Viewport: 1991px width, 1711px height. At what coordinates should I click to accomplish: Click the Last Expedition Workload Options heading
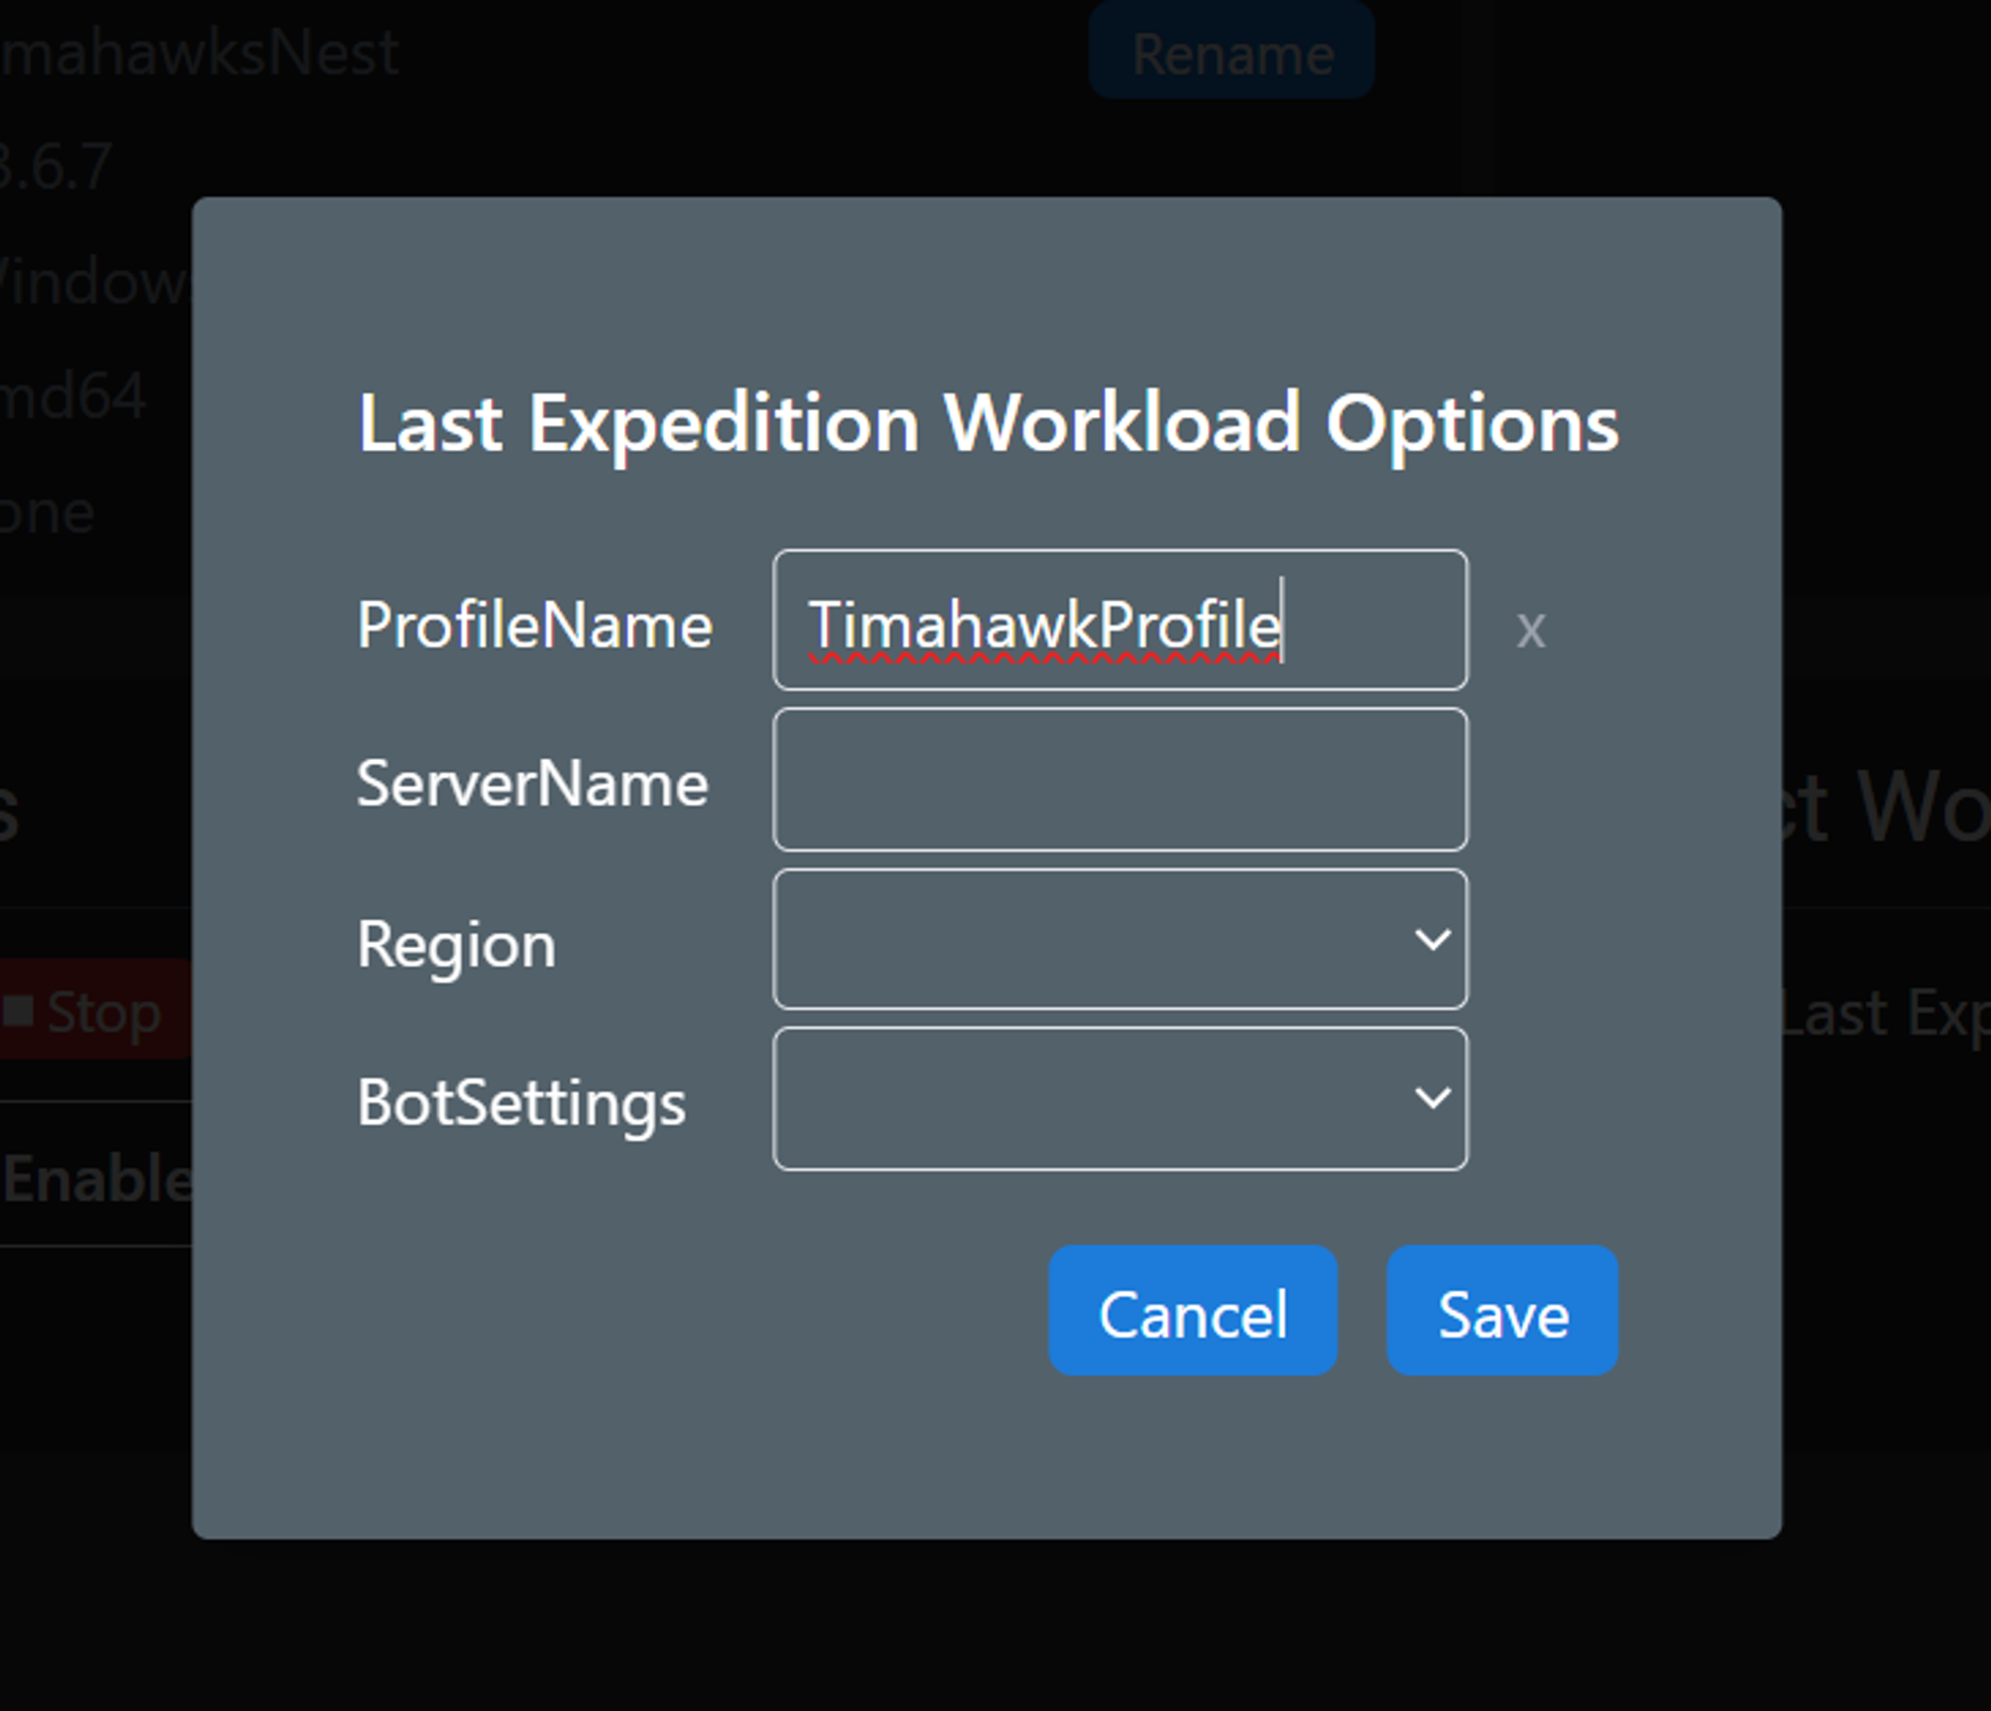click(x=989, y=424)
